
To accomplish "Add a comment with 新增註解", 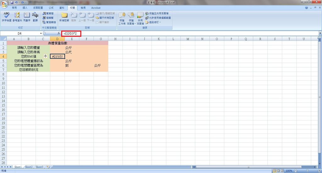I will 64,17.
